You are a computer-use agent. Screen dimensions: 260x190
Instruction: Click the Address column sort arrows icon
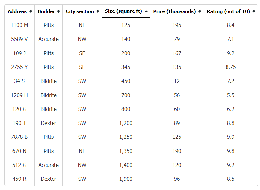30,11
